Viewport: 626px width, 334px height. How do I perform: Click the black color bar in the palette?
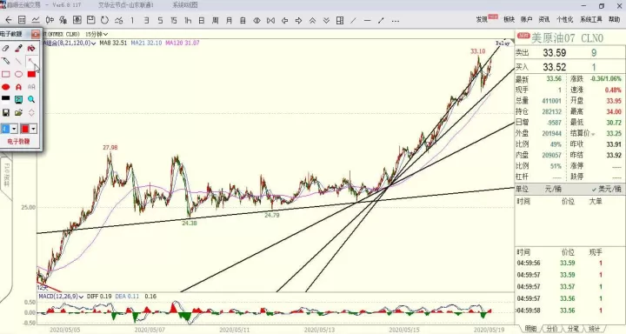(x=5, y=98)
